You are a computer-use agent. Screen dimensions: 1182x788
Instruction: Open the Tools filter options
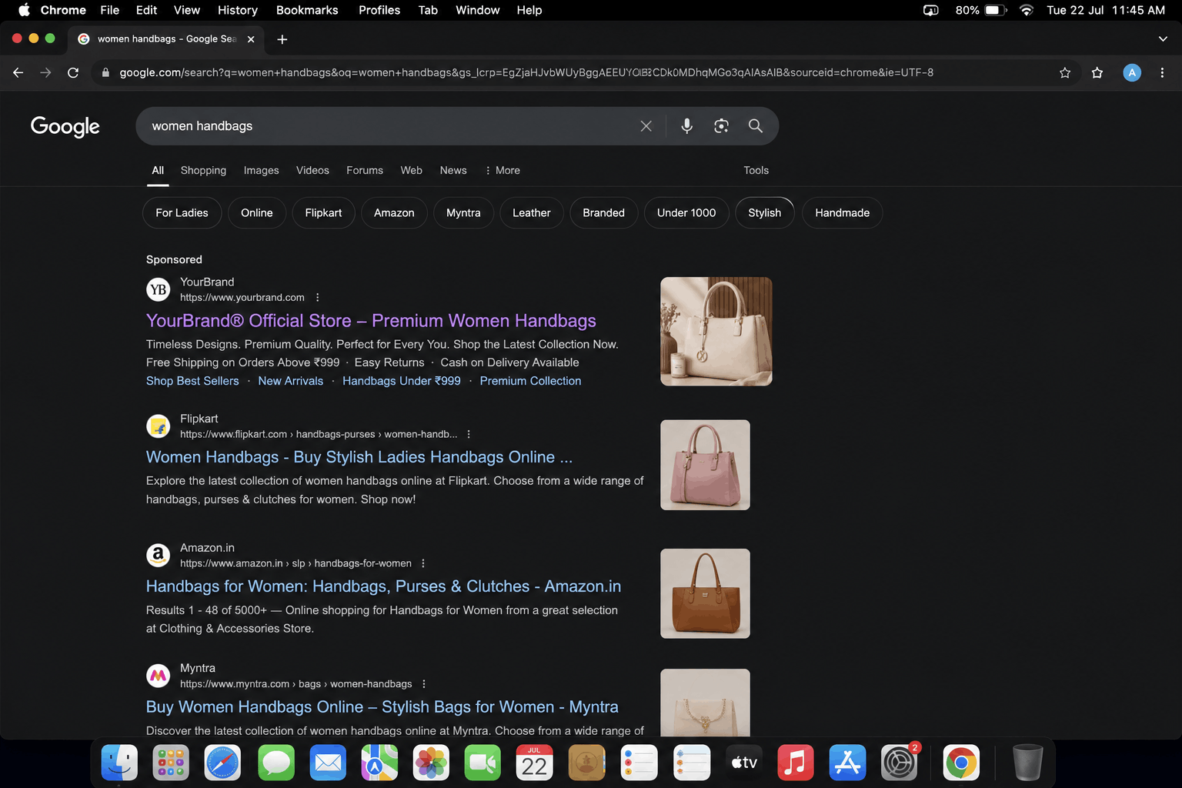[x=756, y=171]
